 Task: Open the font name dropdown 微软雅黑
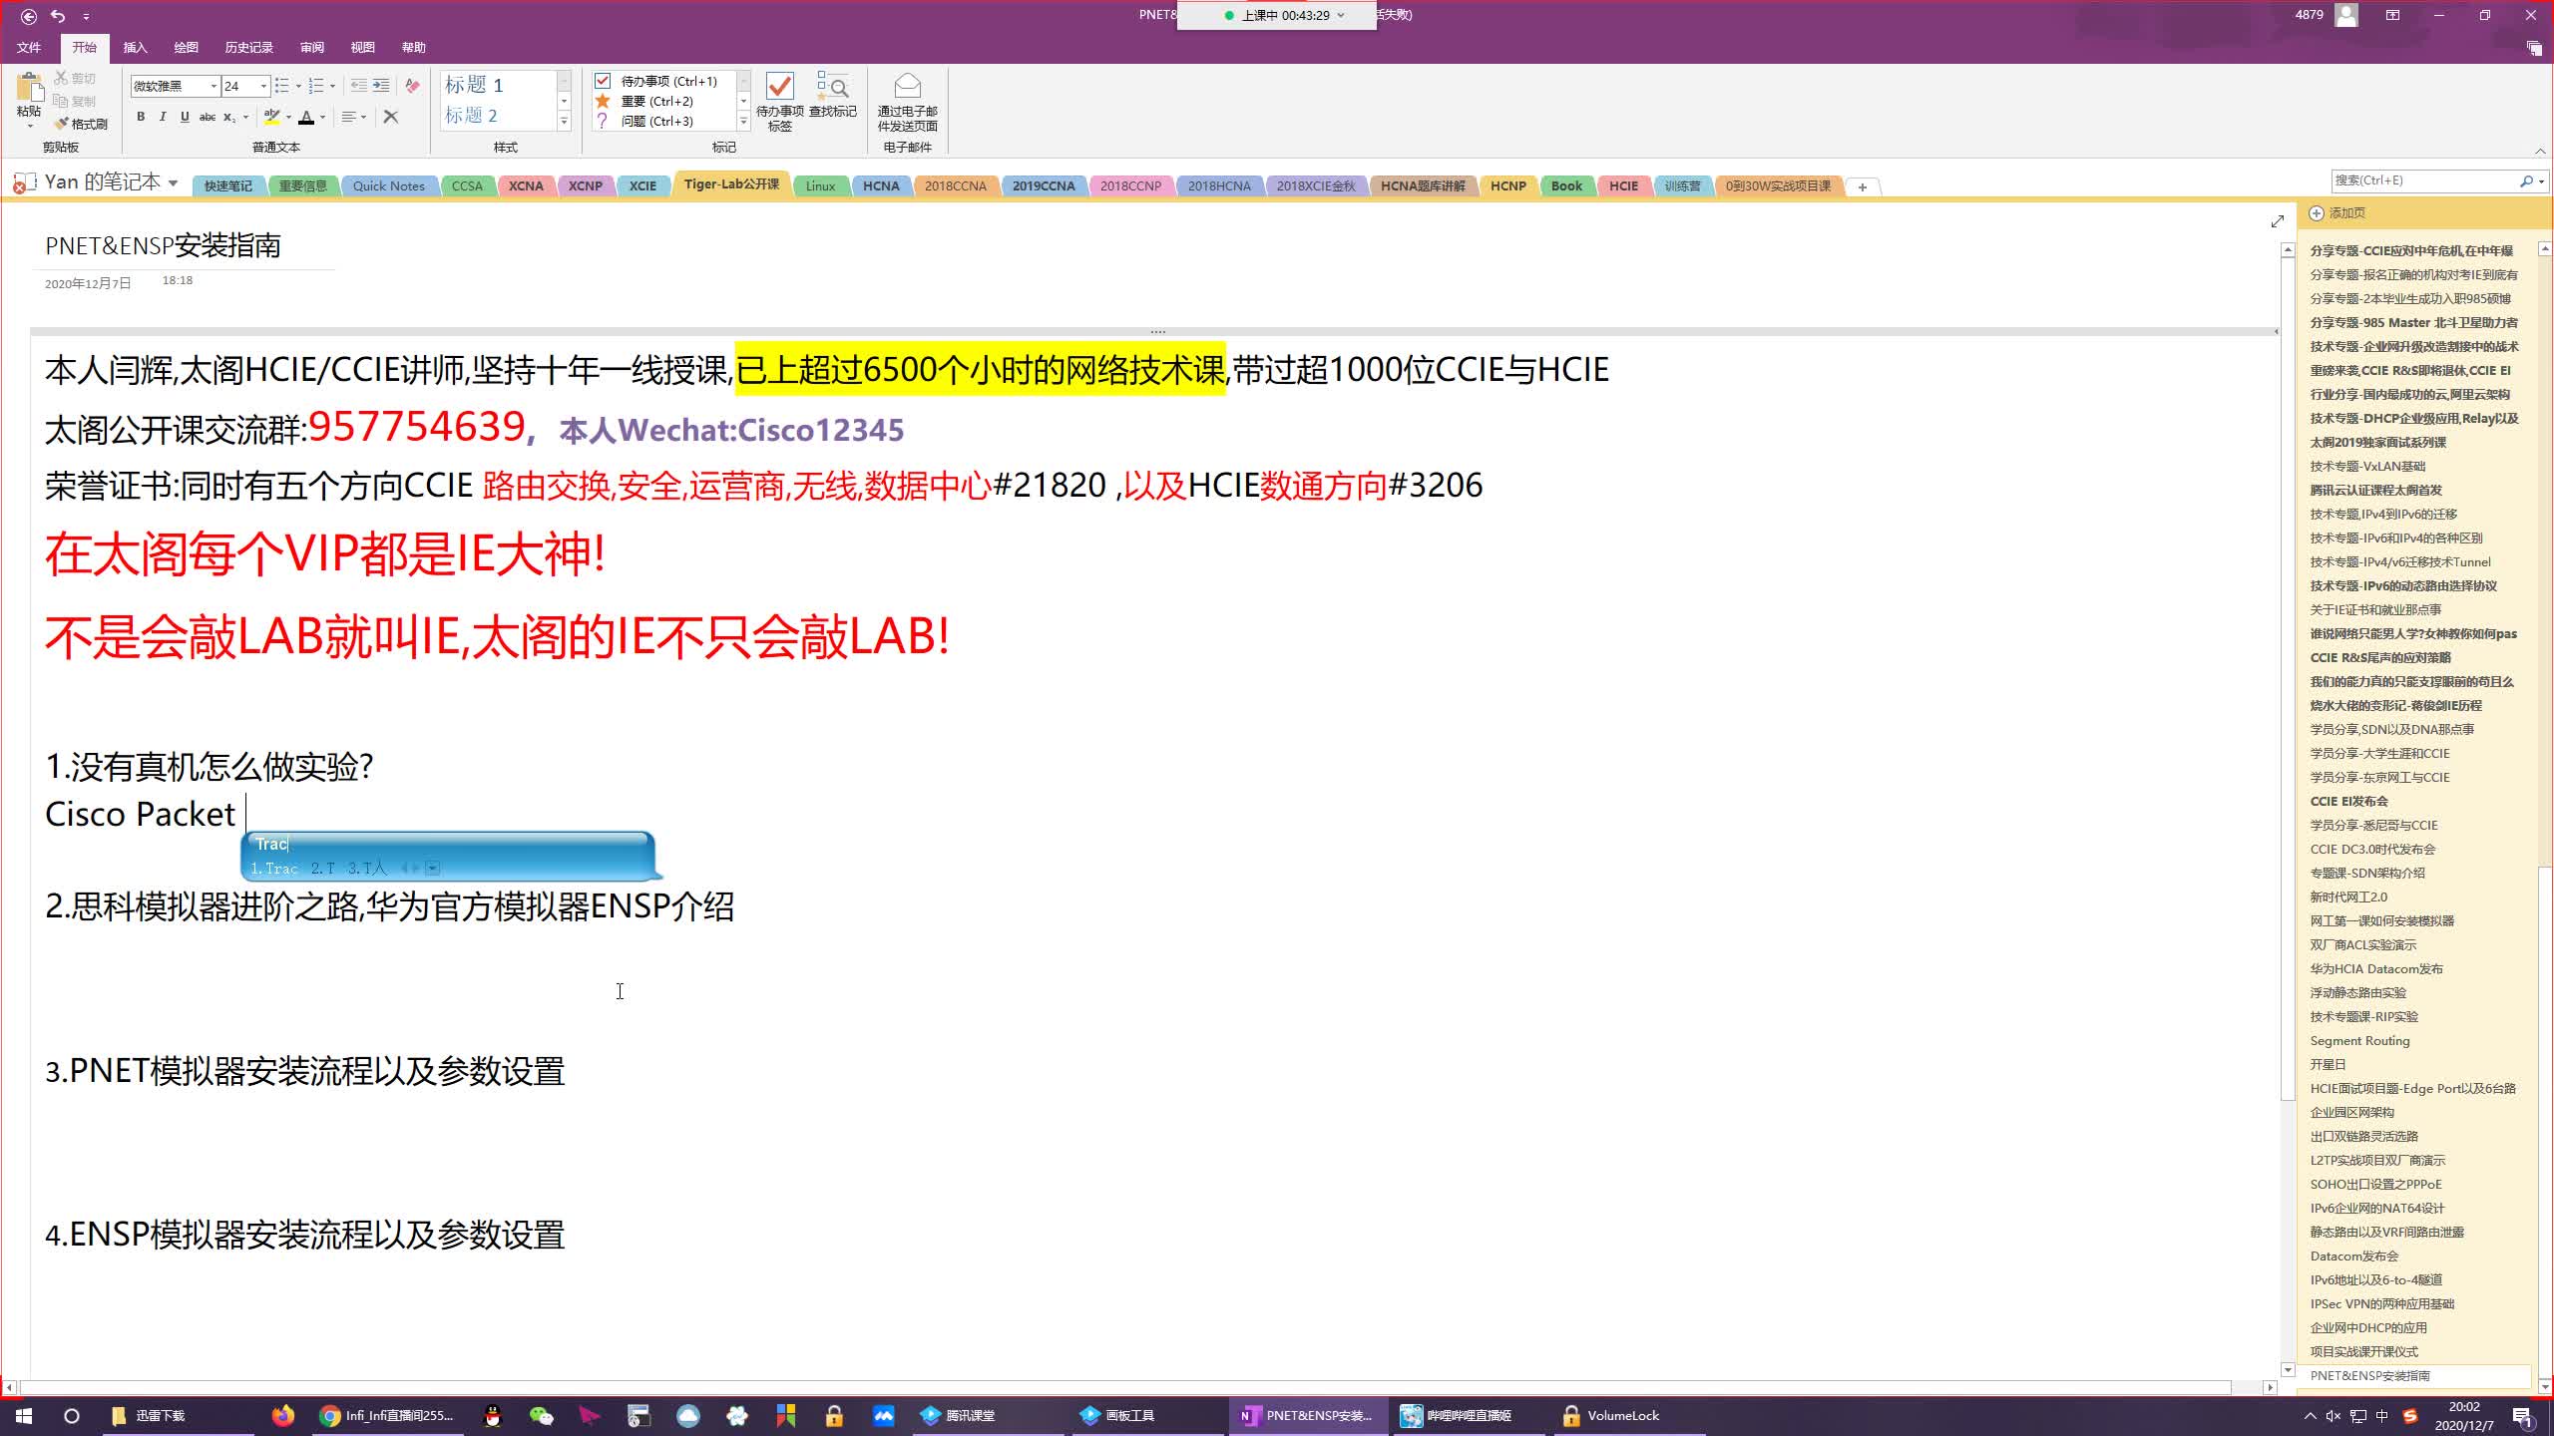click(x=213, y=86)
